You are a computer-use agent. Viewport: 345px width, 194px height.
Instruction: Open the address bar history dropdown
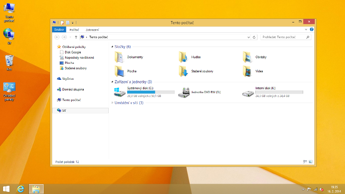[248, 38]
